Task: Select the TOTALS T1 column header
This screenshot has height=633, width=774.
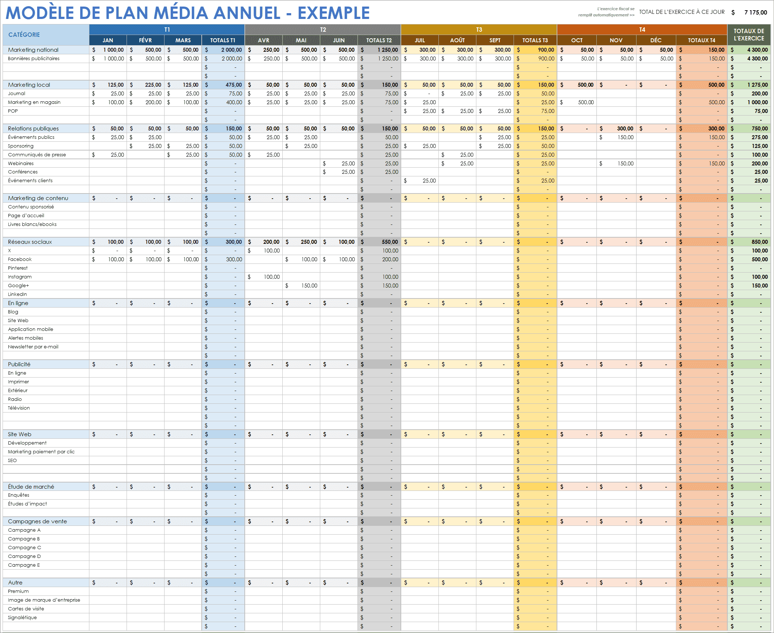Action: coord(223,40)
